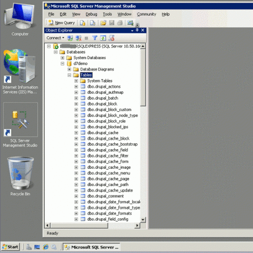Select the dbo.drupal_comment table
The image size is (253, 253).
(105, 196)
